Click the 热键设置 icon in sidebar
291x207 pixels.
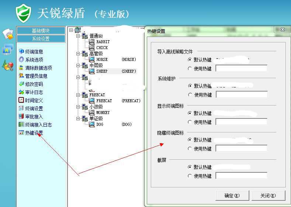[x=21, y=132]
